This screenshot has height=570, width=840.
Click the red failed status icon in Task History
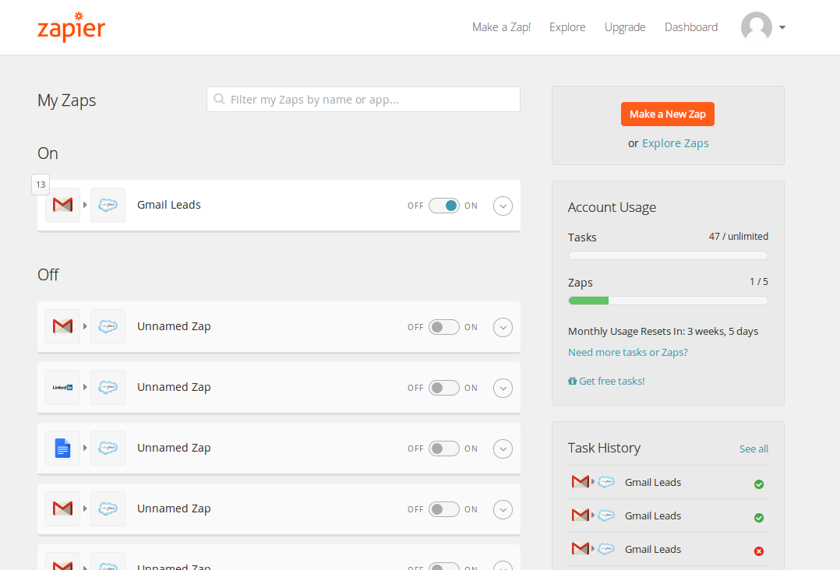(759, 551)
